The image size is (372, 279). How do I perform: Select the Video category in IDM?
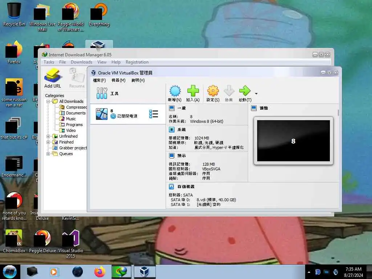pos(71,130)
